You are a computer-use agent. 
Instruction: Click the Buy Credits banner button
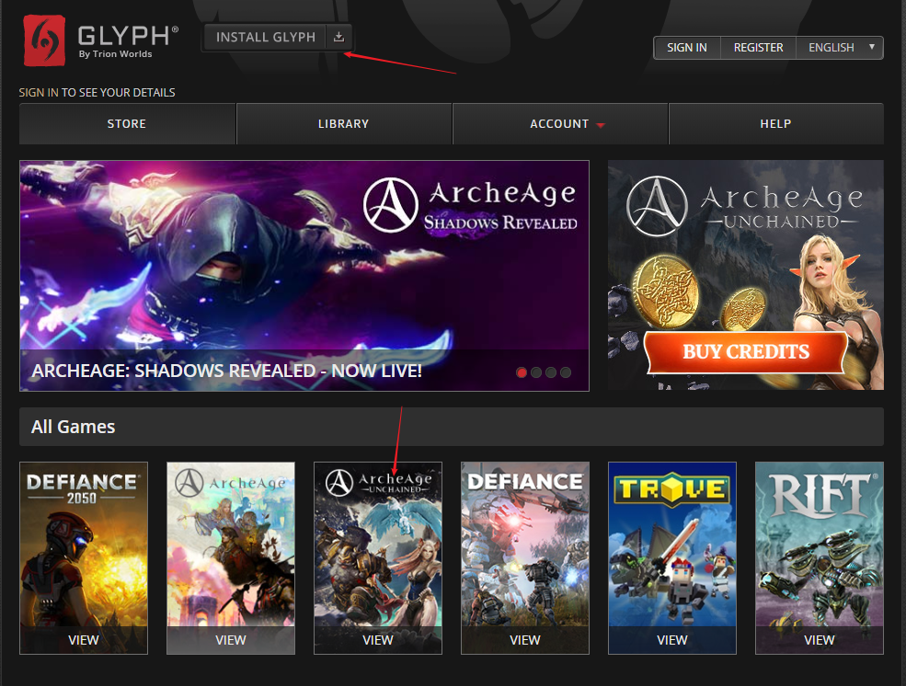pyautogui.click(x=745, y=352)
